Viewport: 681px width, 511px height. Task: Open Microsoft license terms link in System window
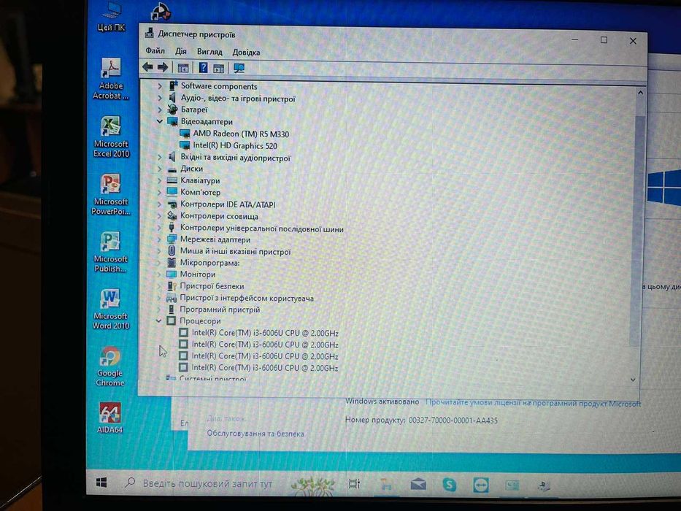click(533, 403)
